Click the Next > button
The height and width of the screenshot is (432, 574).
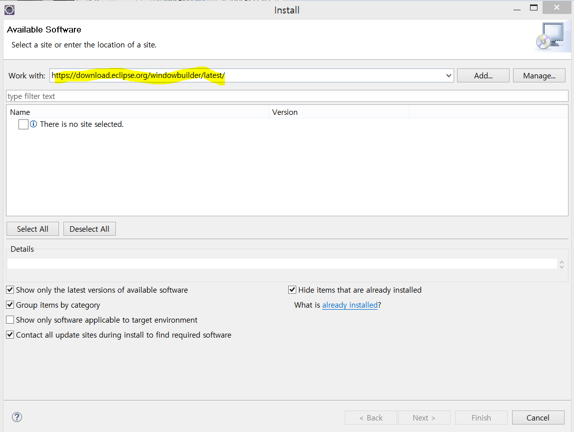(x=424, y=418)
